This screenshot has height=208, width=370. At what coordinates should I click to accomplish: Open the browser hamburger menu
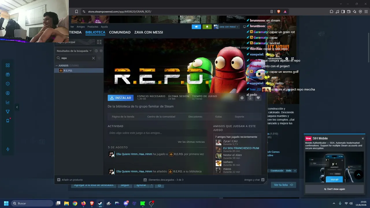coord(366,12)
